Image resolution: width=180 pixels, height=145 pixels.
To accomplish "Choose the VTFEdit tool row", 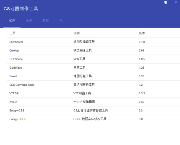I will tap(93, 93).
